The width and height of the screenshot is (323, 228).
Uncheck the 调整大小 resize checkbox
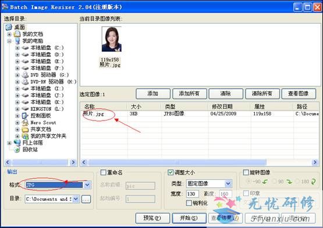(171, 172)
